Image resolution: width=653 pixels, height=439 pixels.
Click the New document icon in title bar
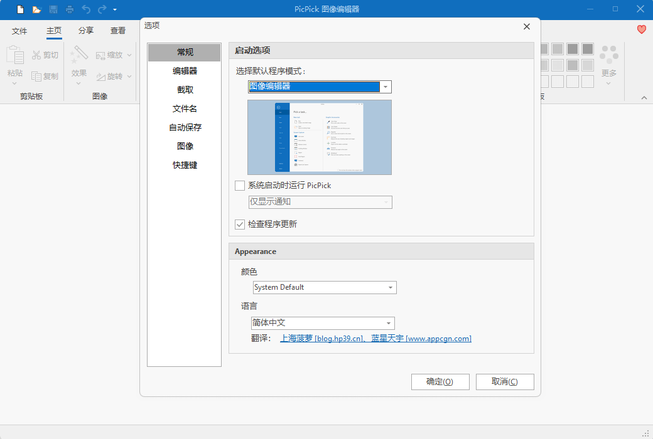pyautogui.click(x=20, y=9)
